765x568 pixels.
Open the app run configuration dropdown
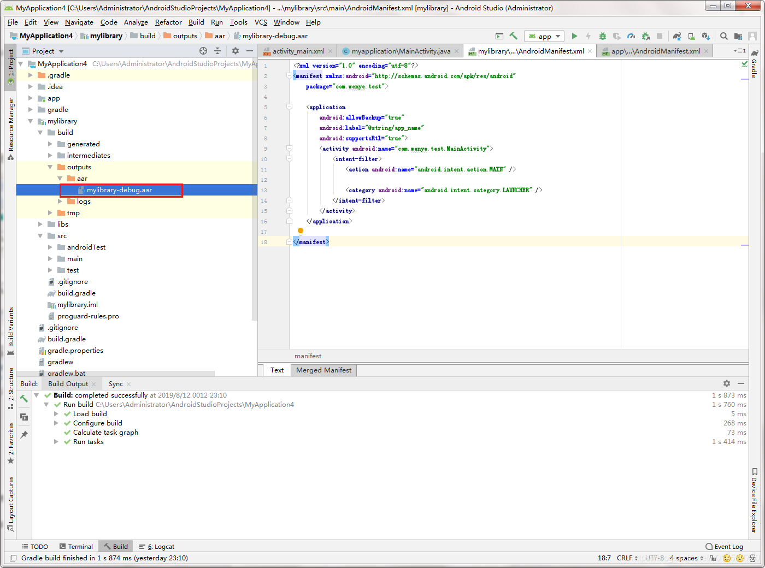point(544,36)
